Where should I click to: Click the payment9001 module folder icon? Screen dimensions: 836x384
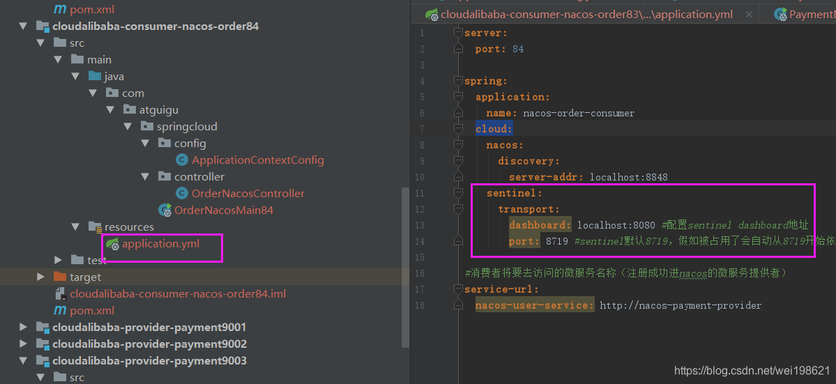pos(43,327)
